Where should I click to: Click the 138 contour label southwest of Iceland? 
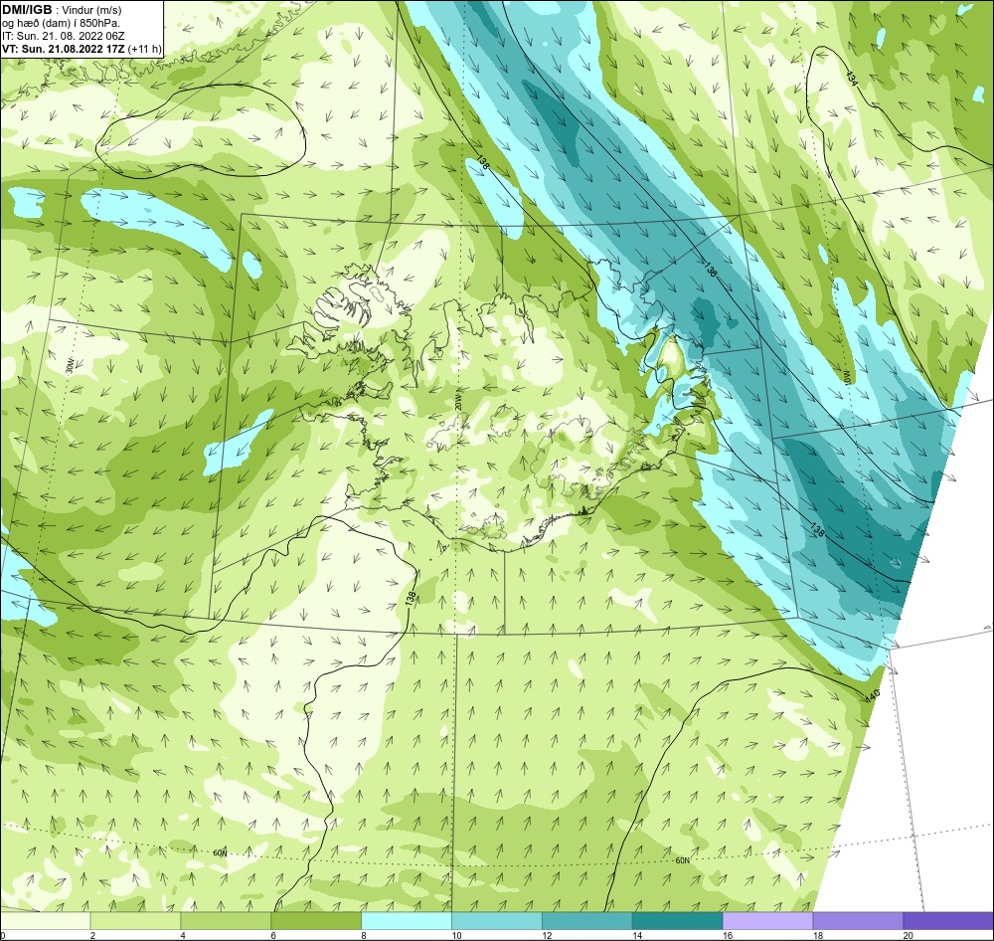(x=411, y=597)
